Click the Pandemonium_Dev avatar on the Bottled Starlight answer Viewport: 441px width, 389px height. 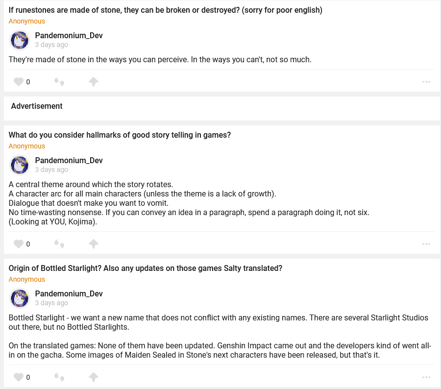pyautogui.click(x=20, y=298)
